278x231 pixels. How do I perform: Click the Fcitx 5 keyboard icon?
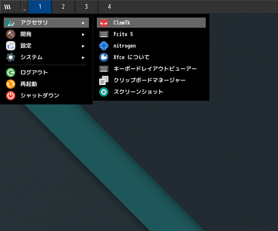coord(104,34)
